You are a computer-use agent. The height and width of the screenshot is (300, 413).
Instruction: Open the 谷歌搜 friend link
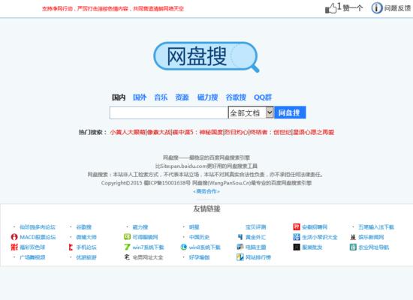tap(84, 227)
